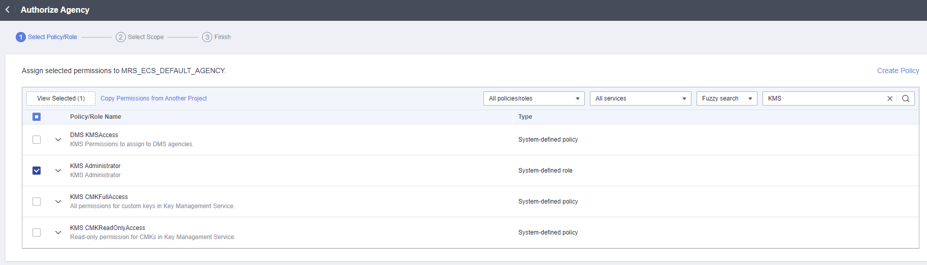Toggle the select-all header checkbox
The image size is (927, 265).
point(37,117)
